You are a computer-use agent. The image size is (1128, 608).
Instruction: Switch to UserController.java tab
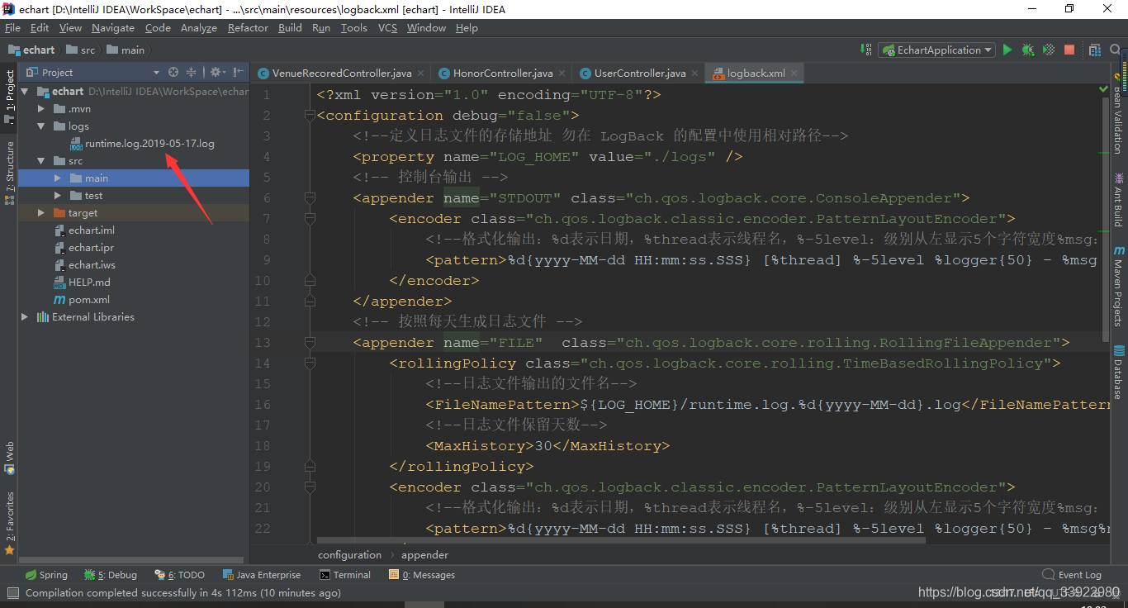point(640,74)
